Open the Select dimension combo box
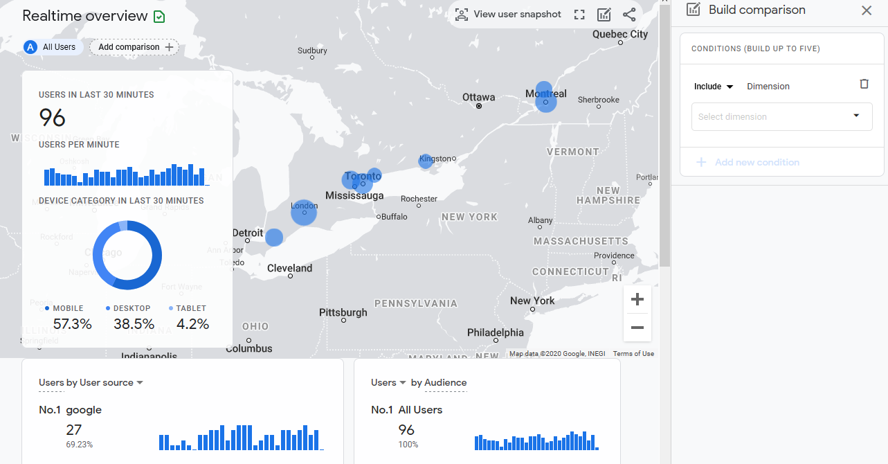888x464 pixels. 782,116
